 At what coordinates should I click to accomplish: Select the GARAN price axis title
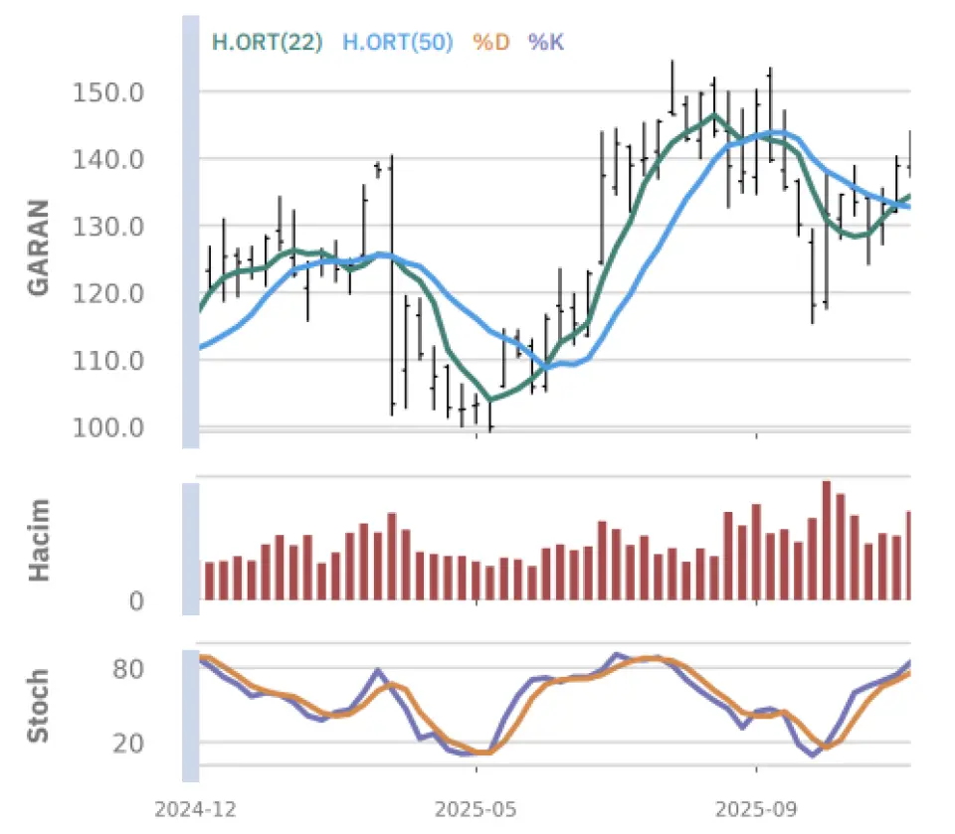pyautogui.click(x=39, y=248)
